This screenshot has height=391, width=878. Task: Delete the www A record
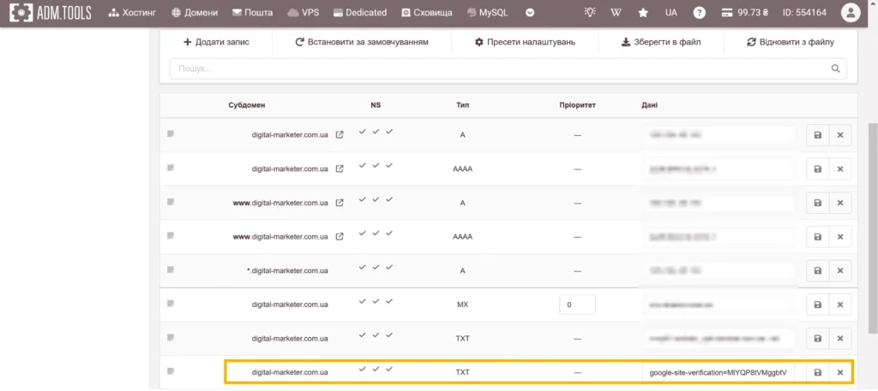pyautogui.click(x=840, y=203)
